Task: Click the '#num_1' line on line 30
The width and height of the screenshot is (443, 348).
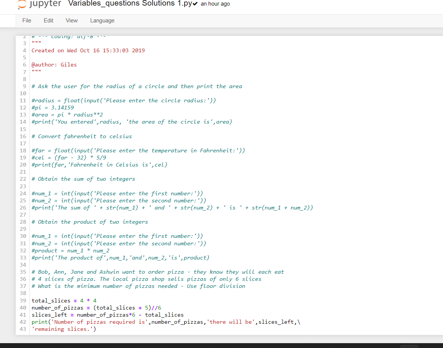Action: pos(117,236)
